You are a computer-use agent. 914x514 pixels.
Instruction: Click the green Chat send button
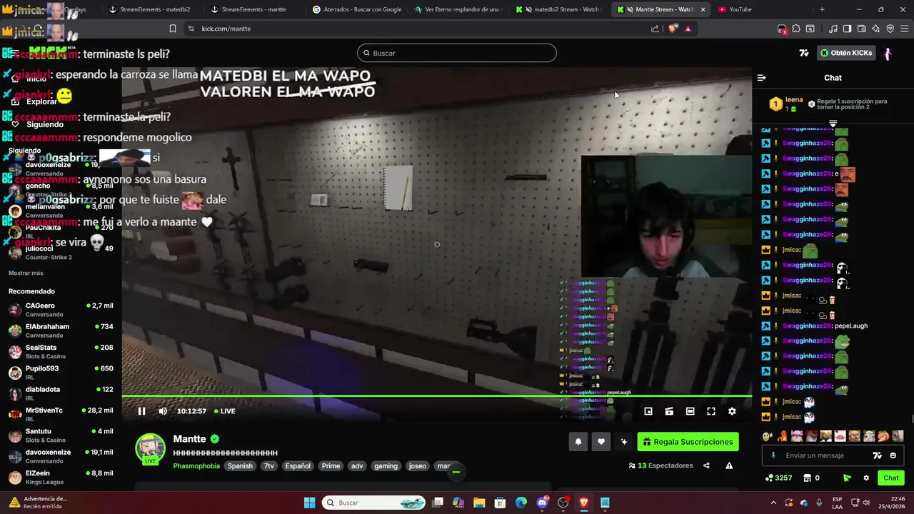(x=891, y=478)
